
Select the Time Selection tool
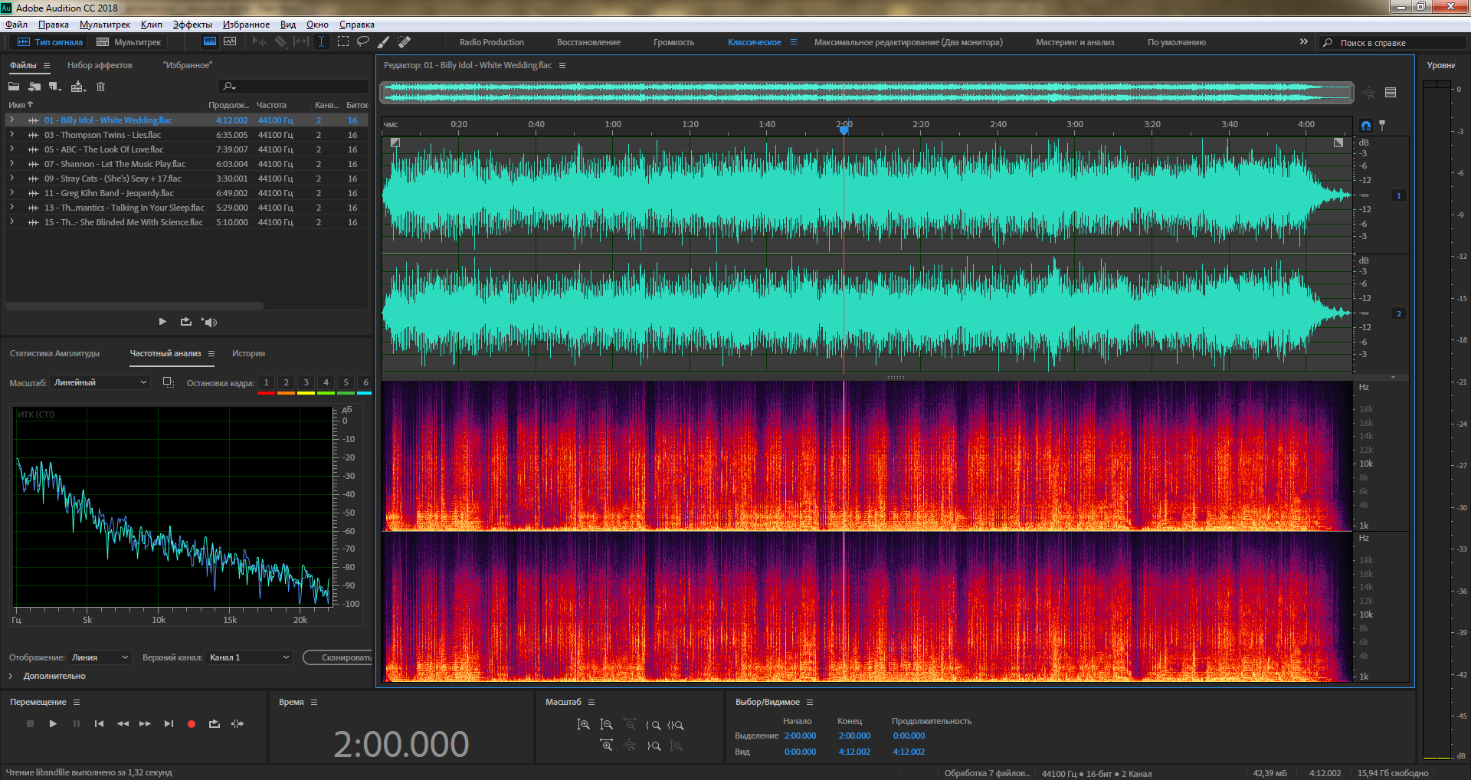click(322, 42)
